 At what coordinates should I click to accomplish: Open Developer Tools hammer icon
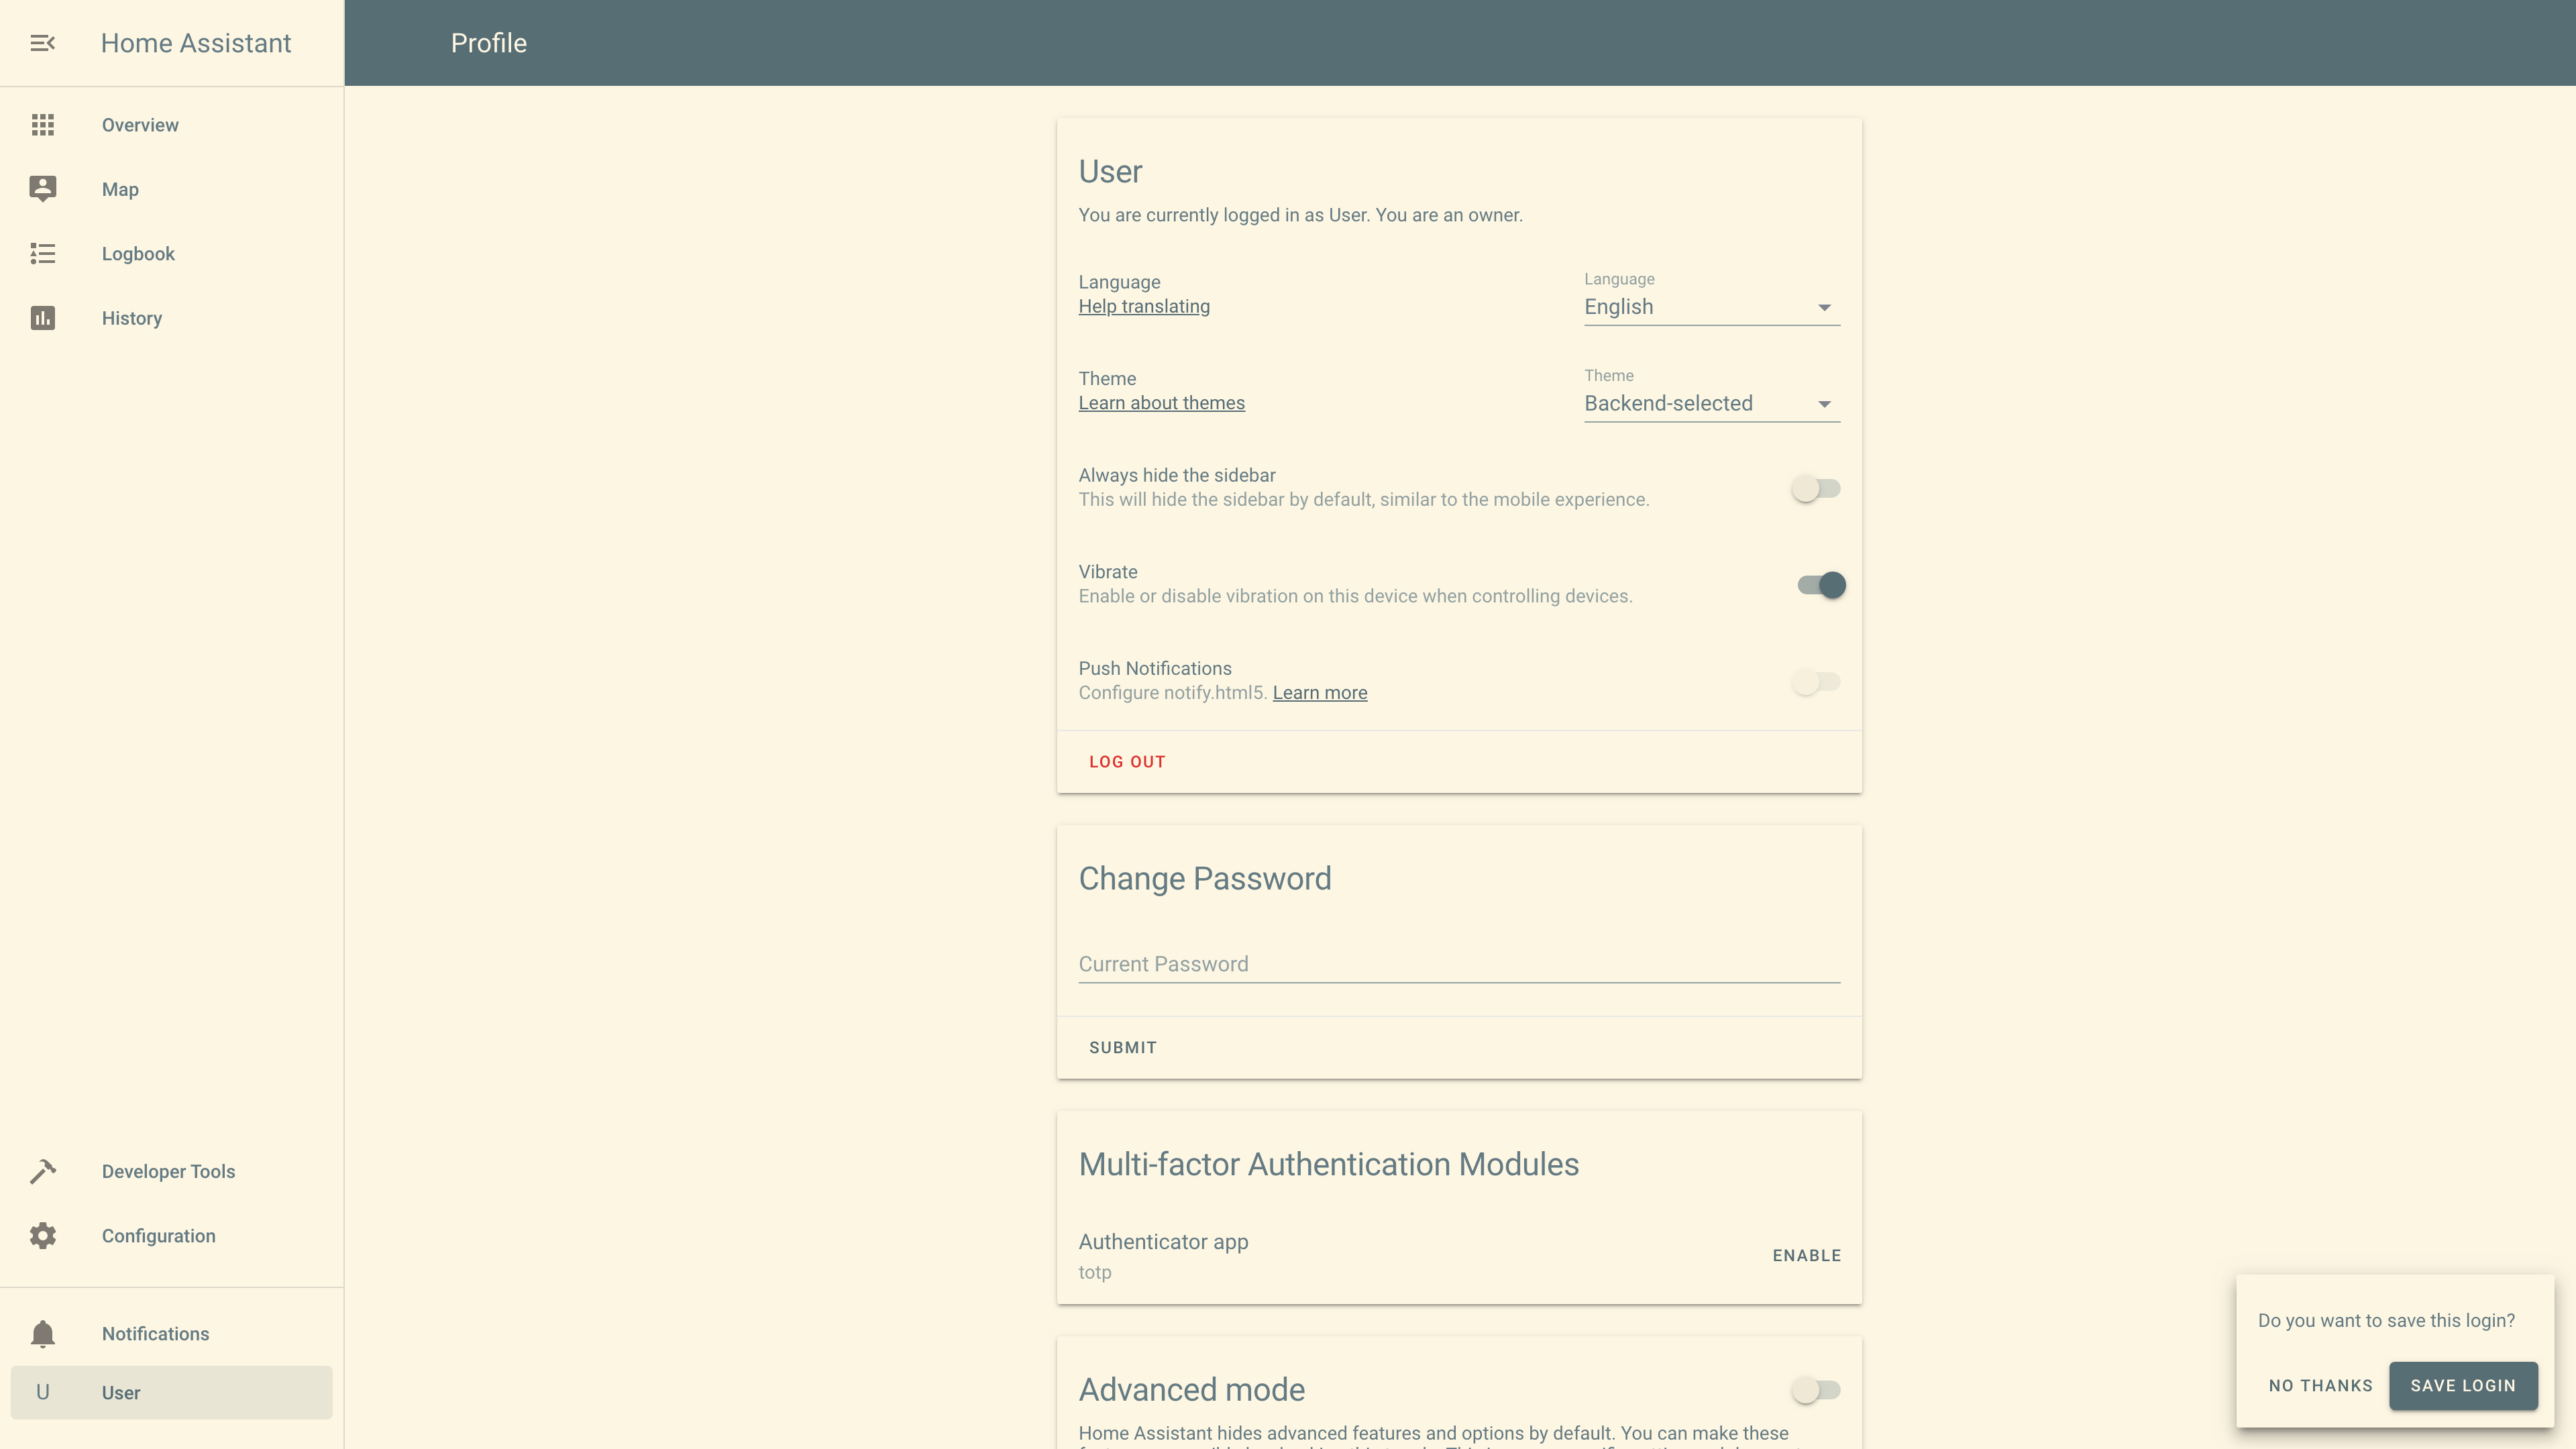tap(42, 1171)
